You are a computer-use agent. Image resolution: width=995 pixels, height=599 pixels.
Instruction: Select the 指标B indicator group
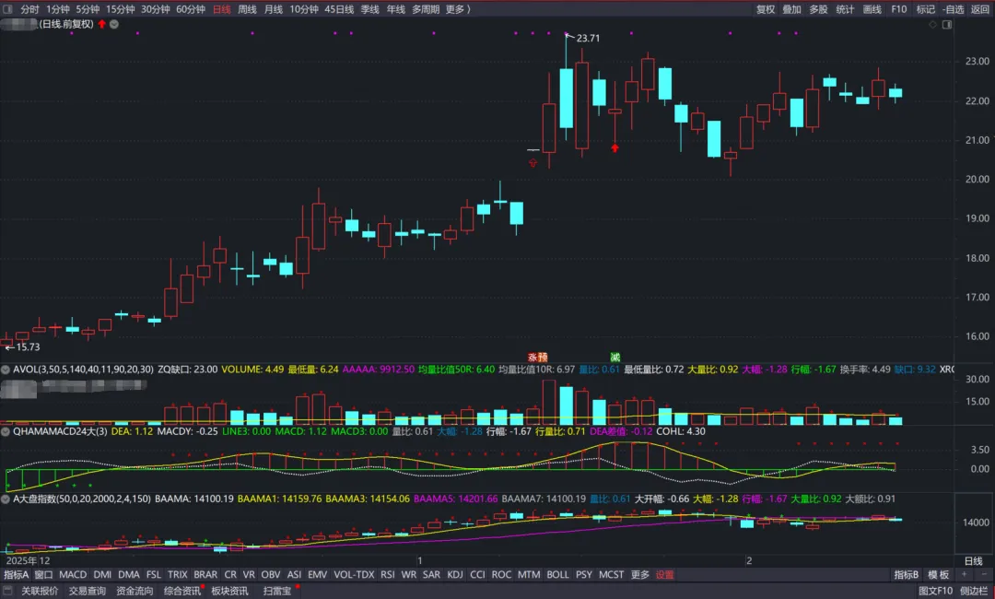point(907,574)
